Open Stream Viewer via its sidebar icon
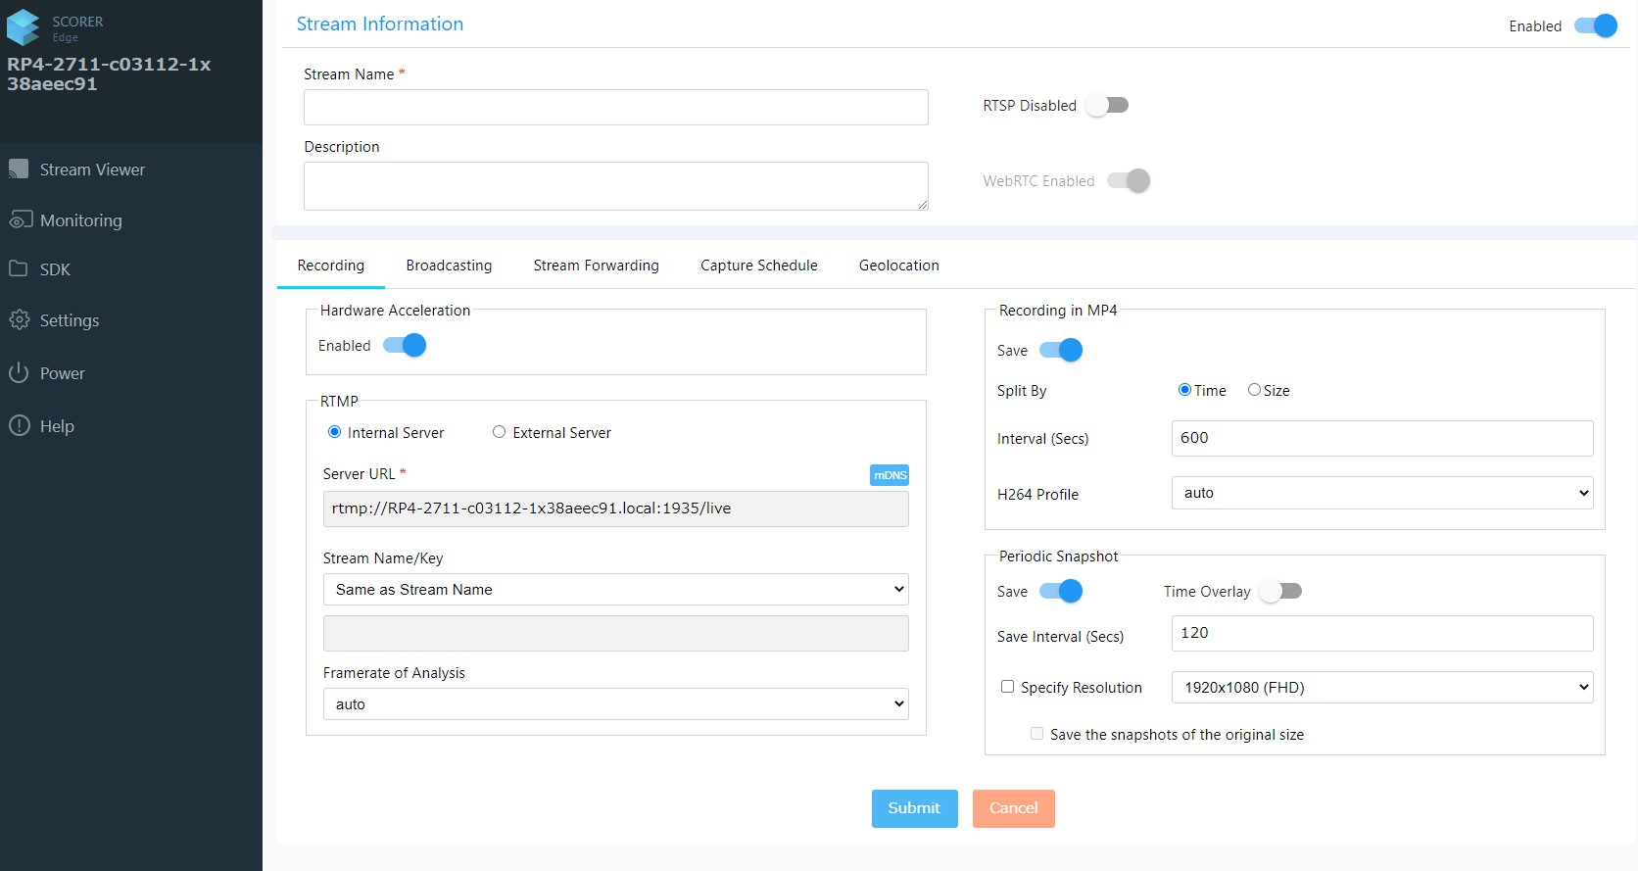This screenshot has width=1638, height=871. tap(19, 169)
